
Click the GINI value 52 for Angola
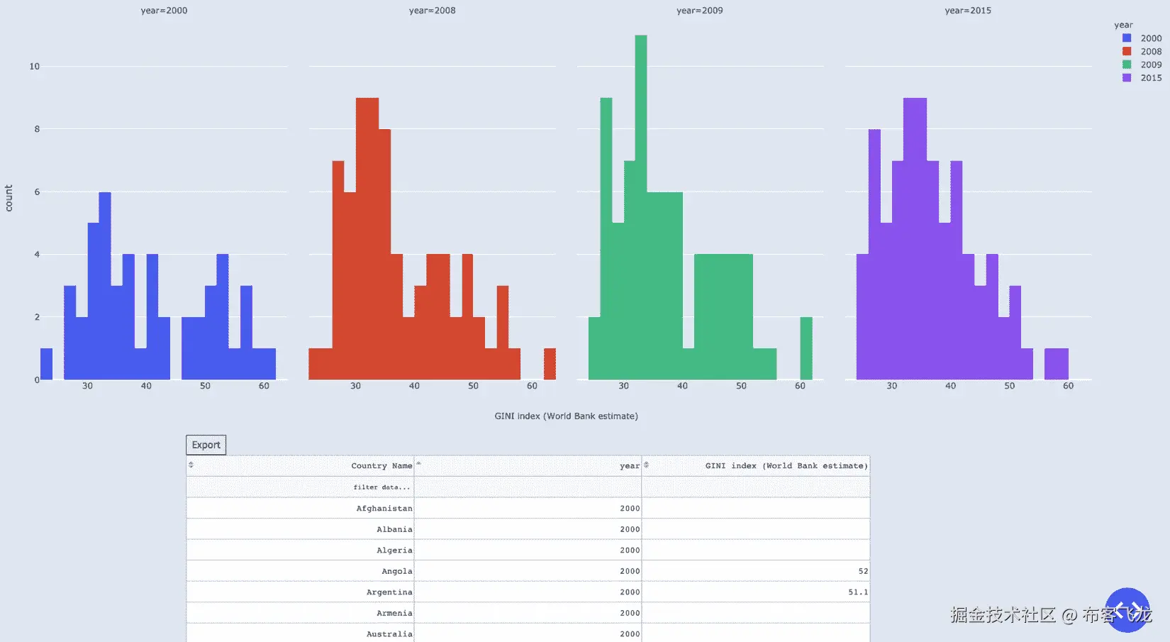click(x=756, y=571)
